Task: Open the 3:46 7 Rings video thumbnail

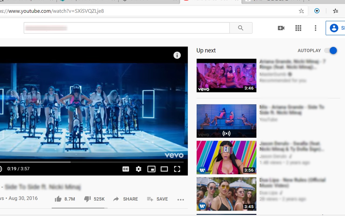Action: click(226, 75)
